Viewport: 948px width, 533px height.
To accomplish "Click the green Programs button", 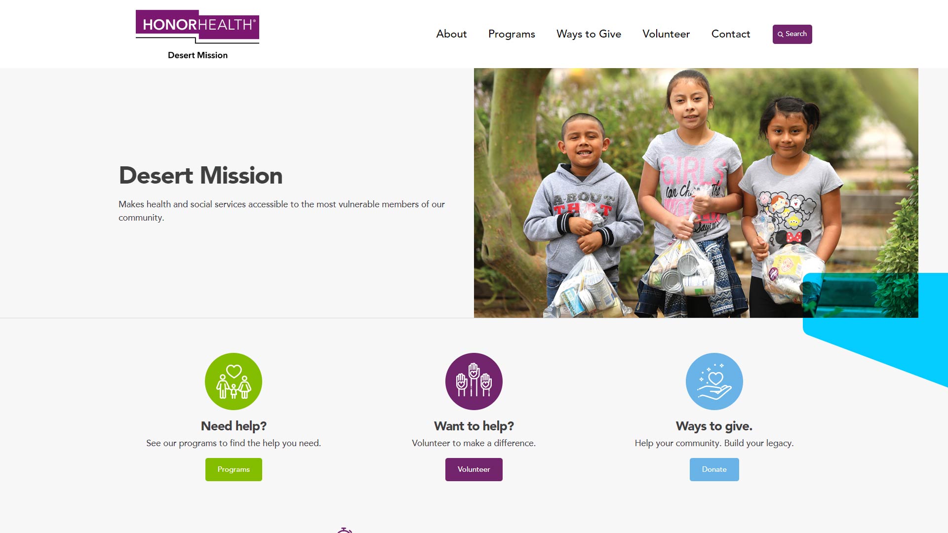I will (x=234, y=469).
